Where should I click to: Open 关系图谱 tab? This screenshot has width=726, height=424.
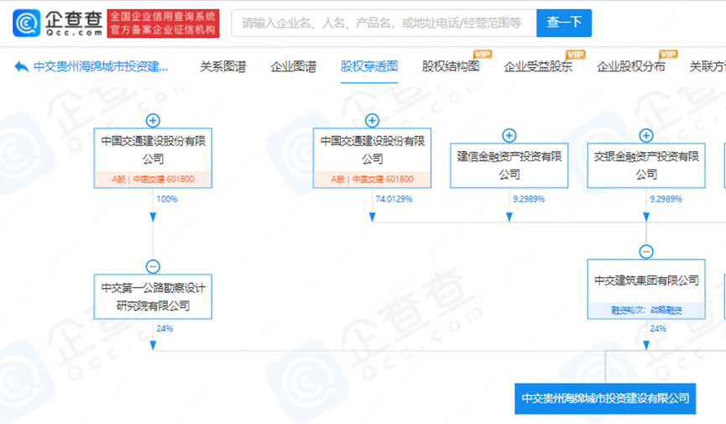[222, 66]
